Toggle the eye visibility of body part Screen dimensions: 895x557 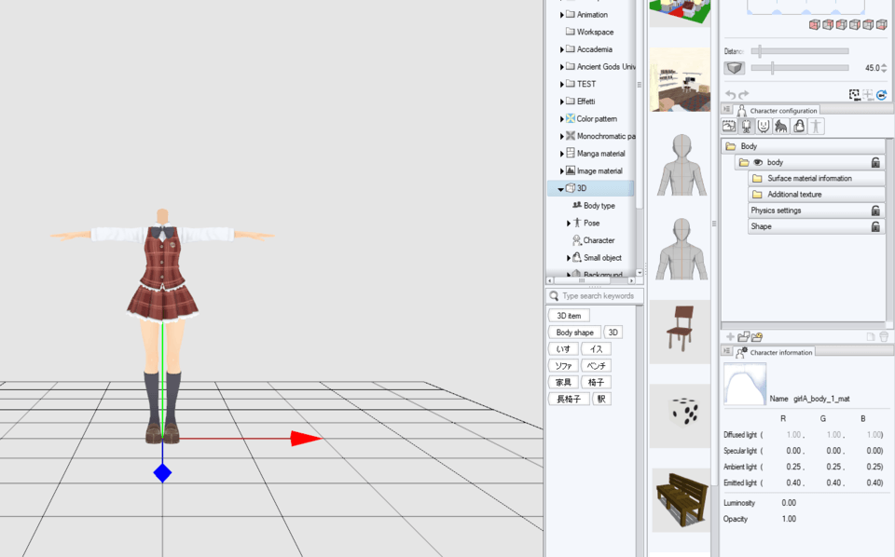pos(758,162)
